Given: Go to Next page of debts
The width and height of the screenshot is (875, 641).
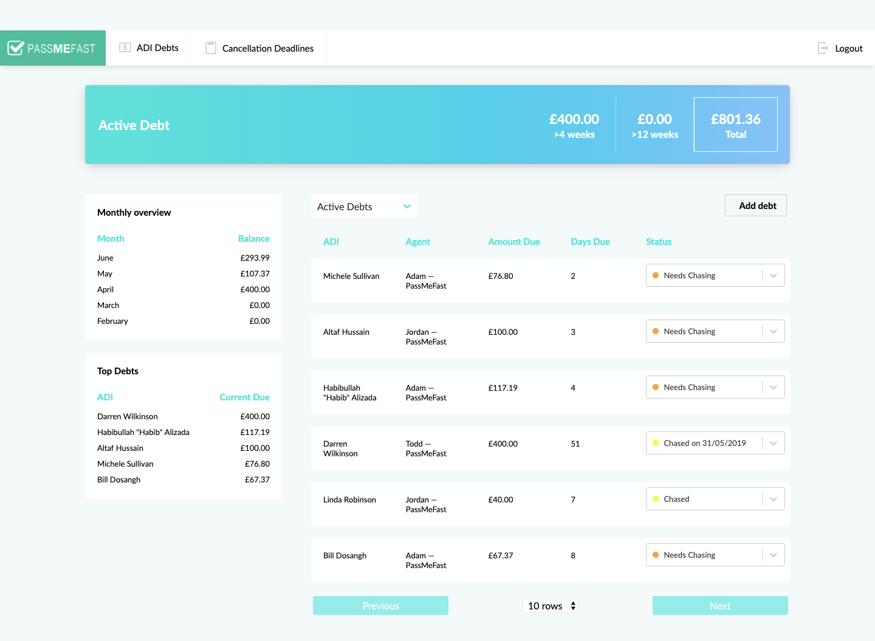Looking at the screenshot, I should point(720,606).
